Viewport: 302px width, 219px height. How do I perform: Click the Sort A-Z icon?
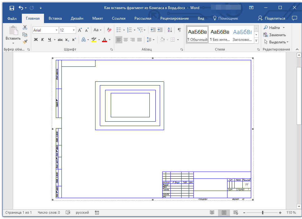(x=170, y=30)
